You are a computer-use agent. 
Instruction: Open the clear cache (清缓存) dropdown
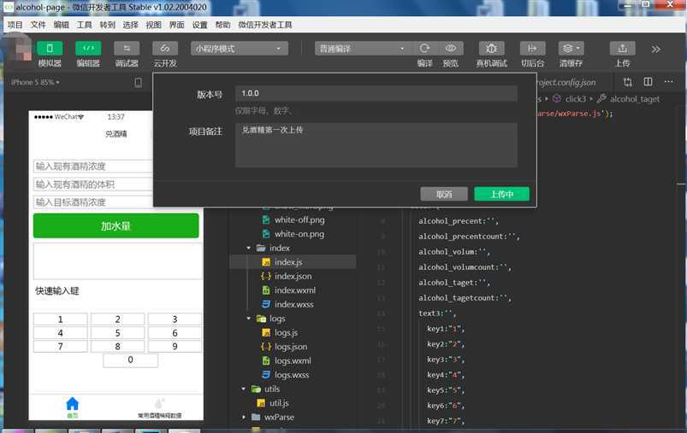[x=571, y=48]
